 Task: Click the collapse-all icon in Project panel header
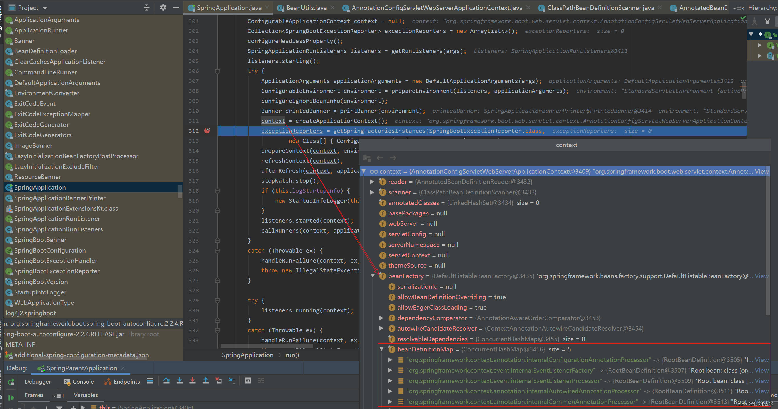click(x=146, y=7)
